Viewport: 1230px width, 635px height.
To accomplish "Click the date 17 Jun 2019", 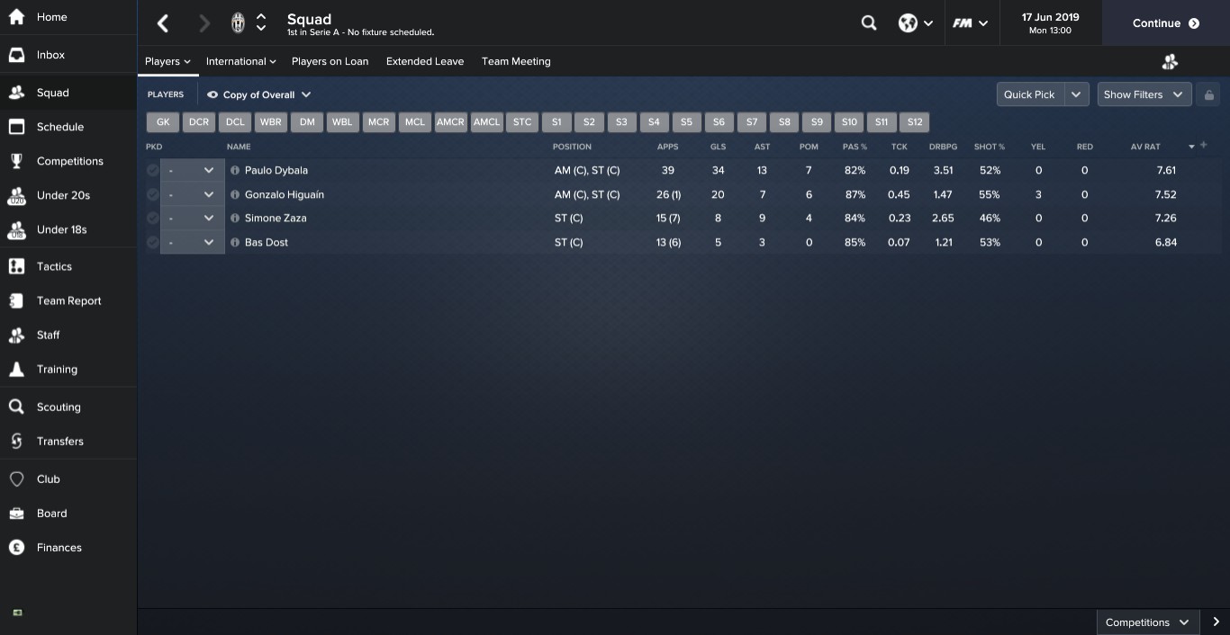I will (x=1050, y=17).
